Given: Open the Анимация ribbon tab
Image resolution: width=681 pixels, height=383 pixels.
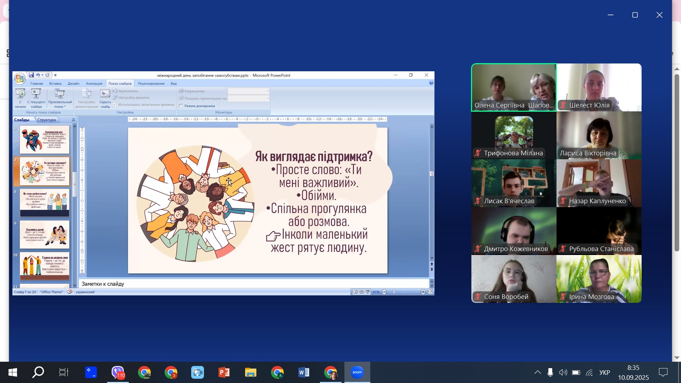Looking at the screenshot, I should tap(94, 84).
